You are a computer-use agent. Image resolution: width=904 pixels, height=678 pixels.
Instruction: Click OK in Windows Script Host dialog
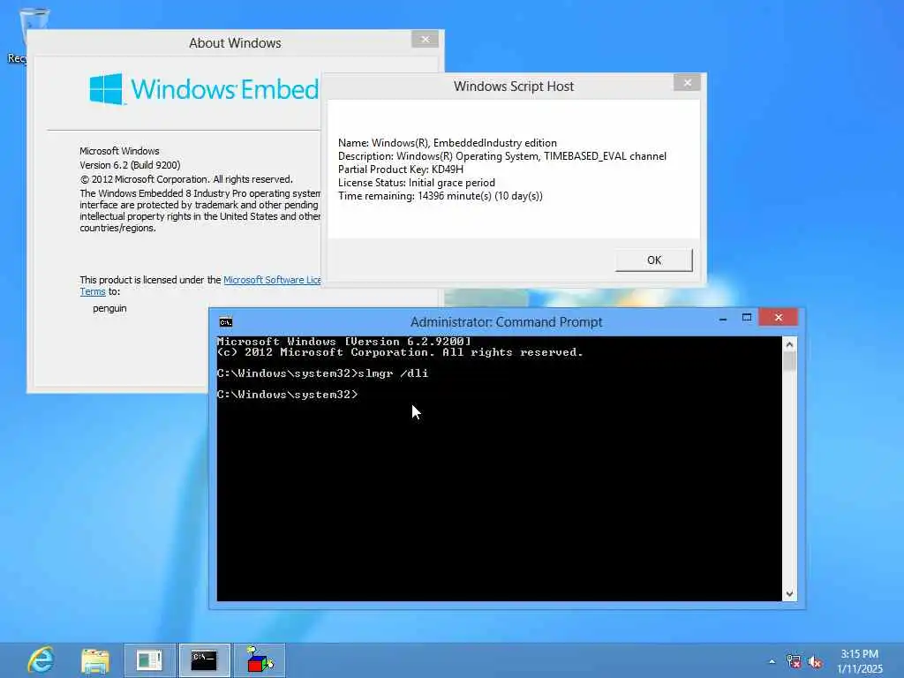(654, 260)
